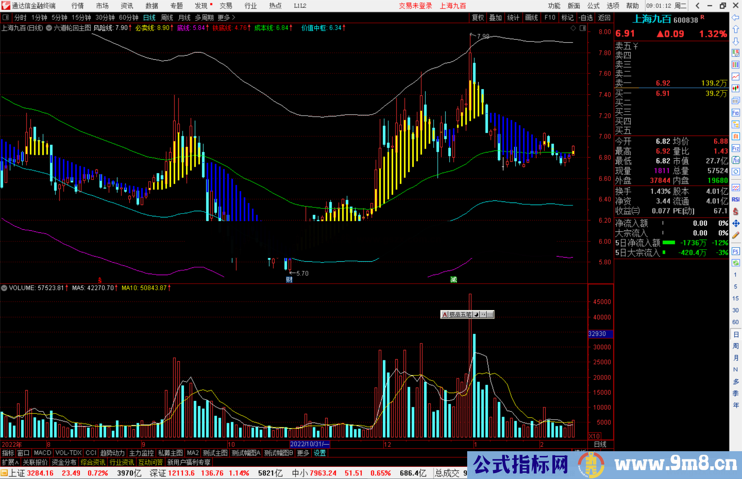Toggle the round button beside 六道轮回主图

tap(49, 28)
